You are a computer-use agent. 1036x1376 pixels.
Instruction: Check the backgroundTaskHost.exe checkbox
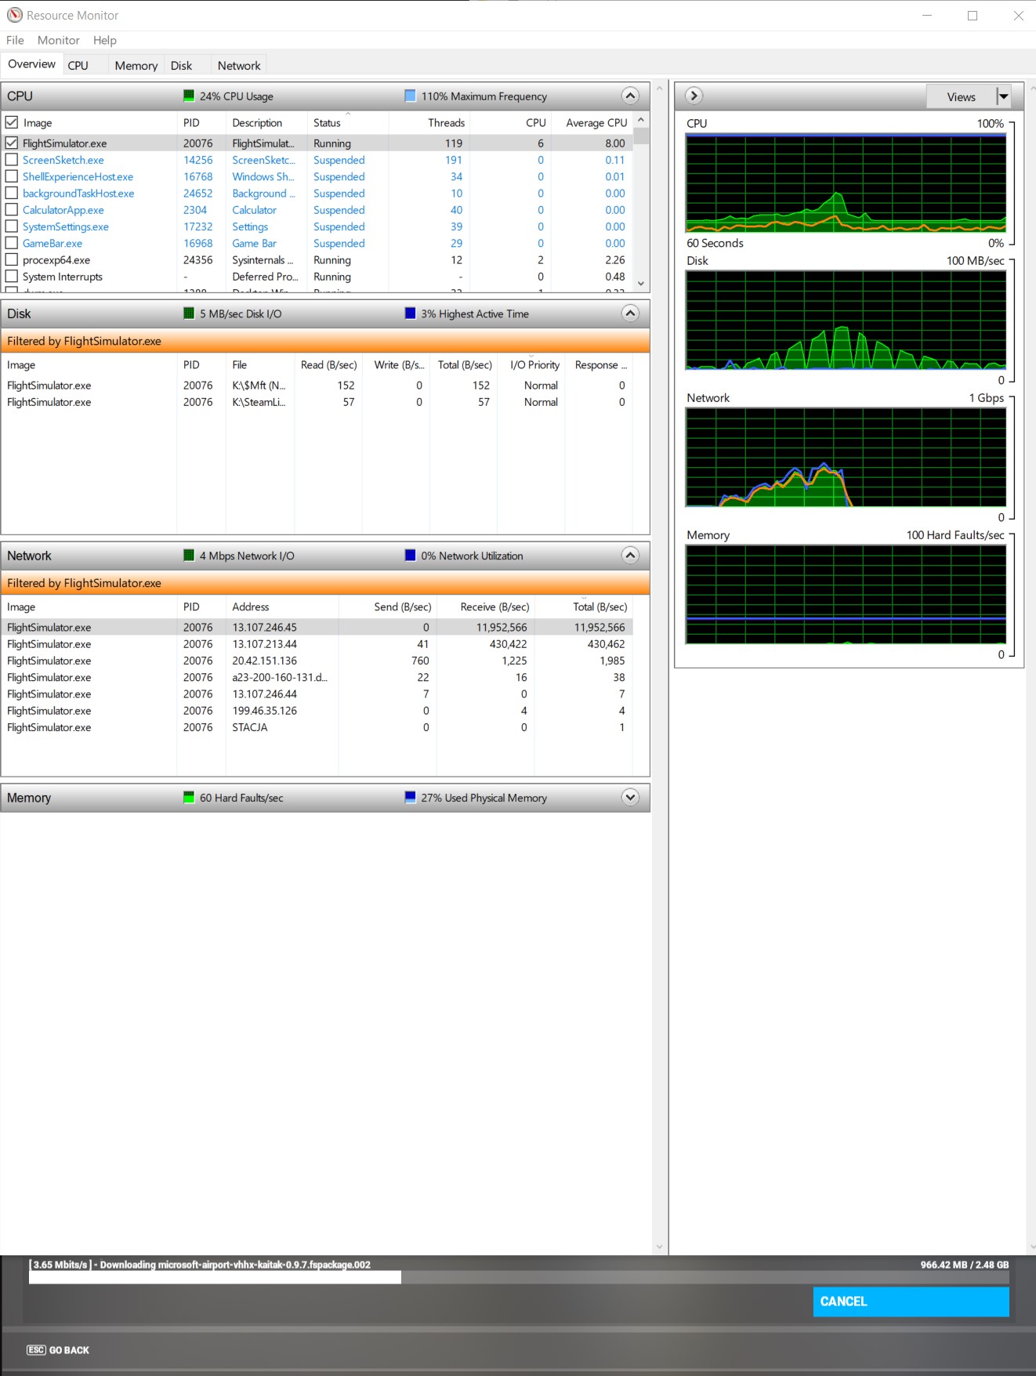(x=12, y=194)
